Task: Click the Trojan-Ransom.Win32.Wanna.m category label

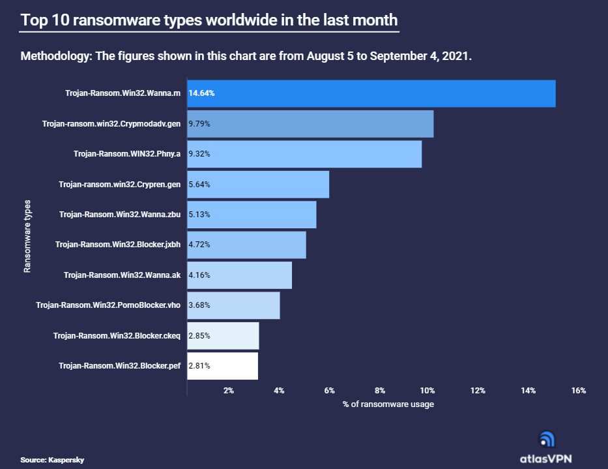Action: tap(123, 93)
